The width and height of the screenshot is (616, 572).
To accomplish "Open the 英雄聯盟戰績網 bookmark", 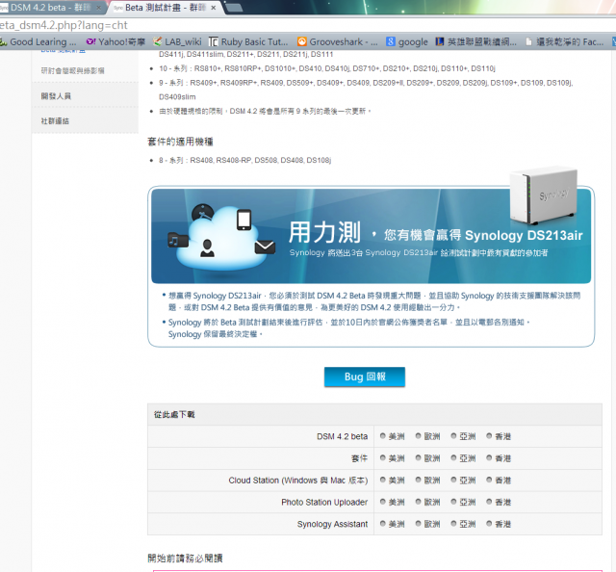I will tap(476, 41).
